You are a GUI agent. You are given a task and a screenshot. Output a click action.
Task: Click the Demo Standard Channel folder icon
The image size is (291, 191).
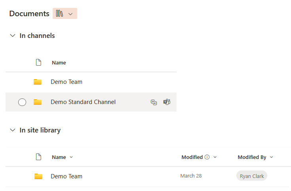coord(38,102)
